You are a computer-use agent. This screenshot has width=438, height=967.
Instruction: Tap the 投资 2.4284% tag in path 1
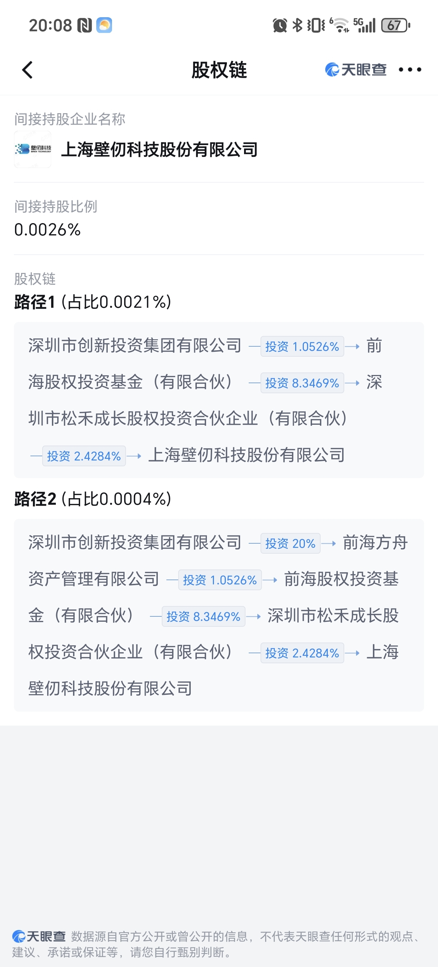(84, 456)
